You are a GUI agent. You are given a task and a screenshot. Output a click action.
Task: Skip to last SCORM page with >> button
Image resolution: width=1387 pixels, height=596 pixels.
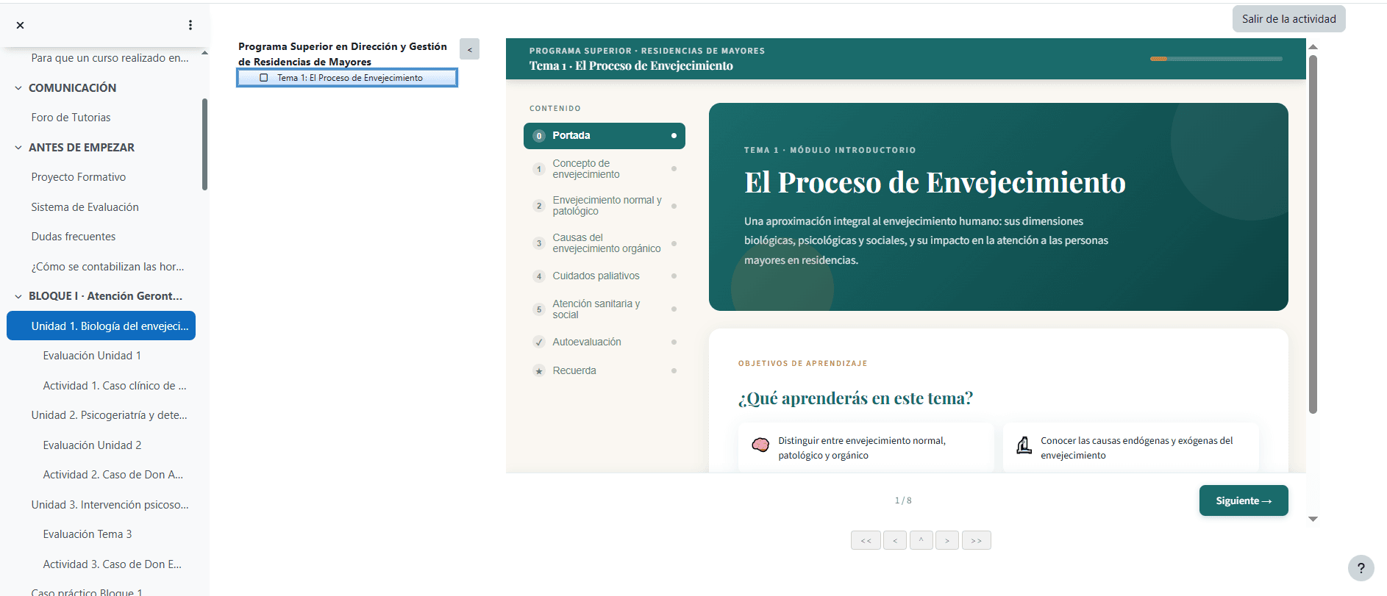[x=977, y=540]
